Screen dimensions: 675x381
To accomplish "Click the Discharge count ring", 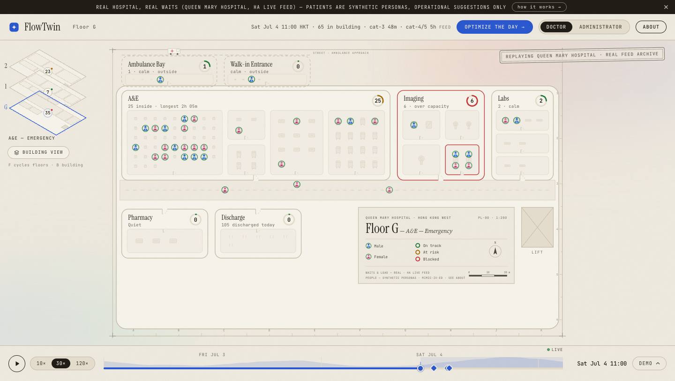I will tap(289, 220).
